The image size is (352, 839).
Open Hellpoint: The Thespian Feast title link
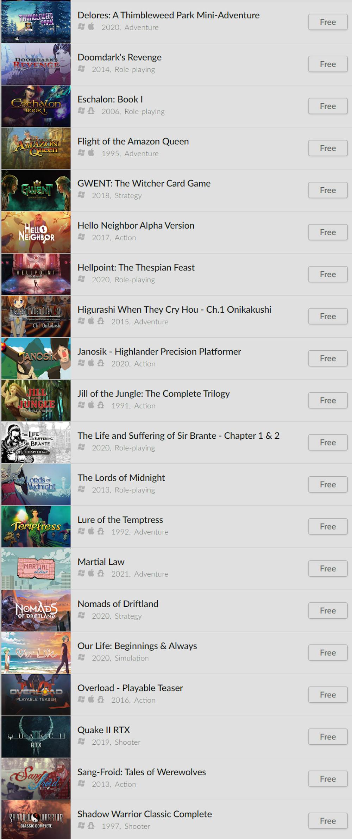[x=136, y=268]
